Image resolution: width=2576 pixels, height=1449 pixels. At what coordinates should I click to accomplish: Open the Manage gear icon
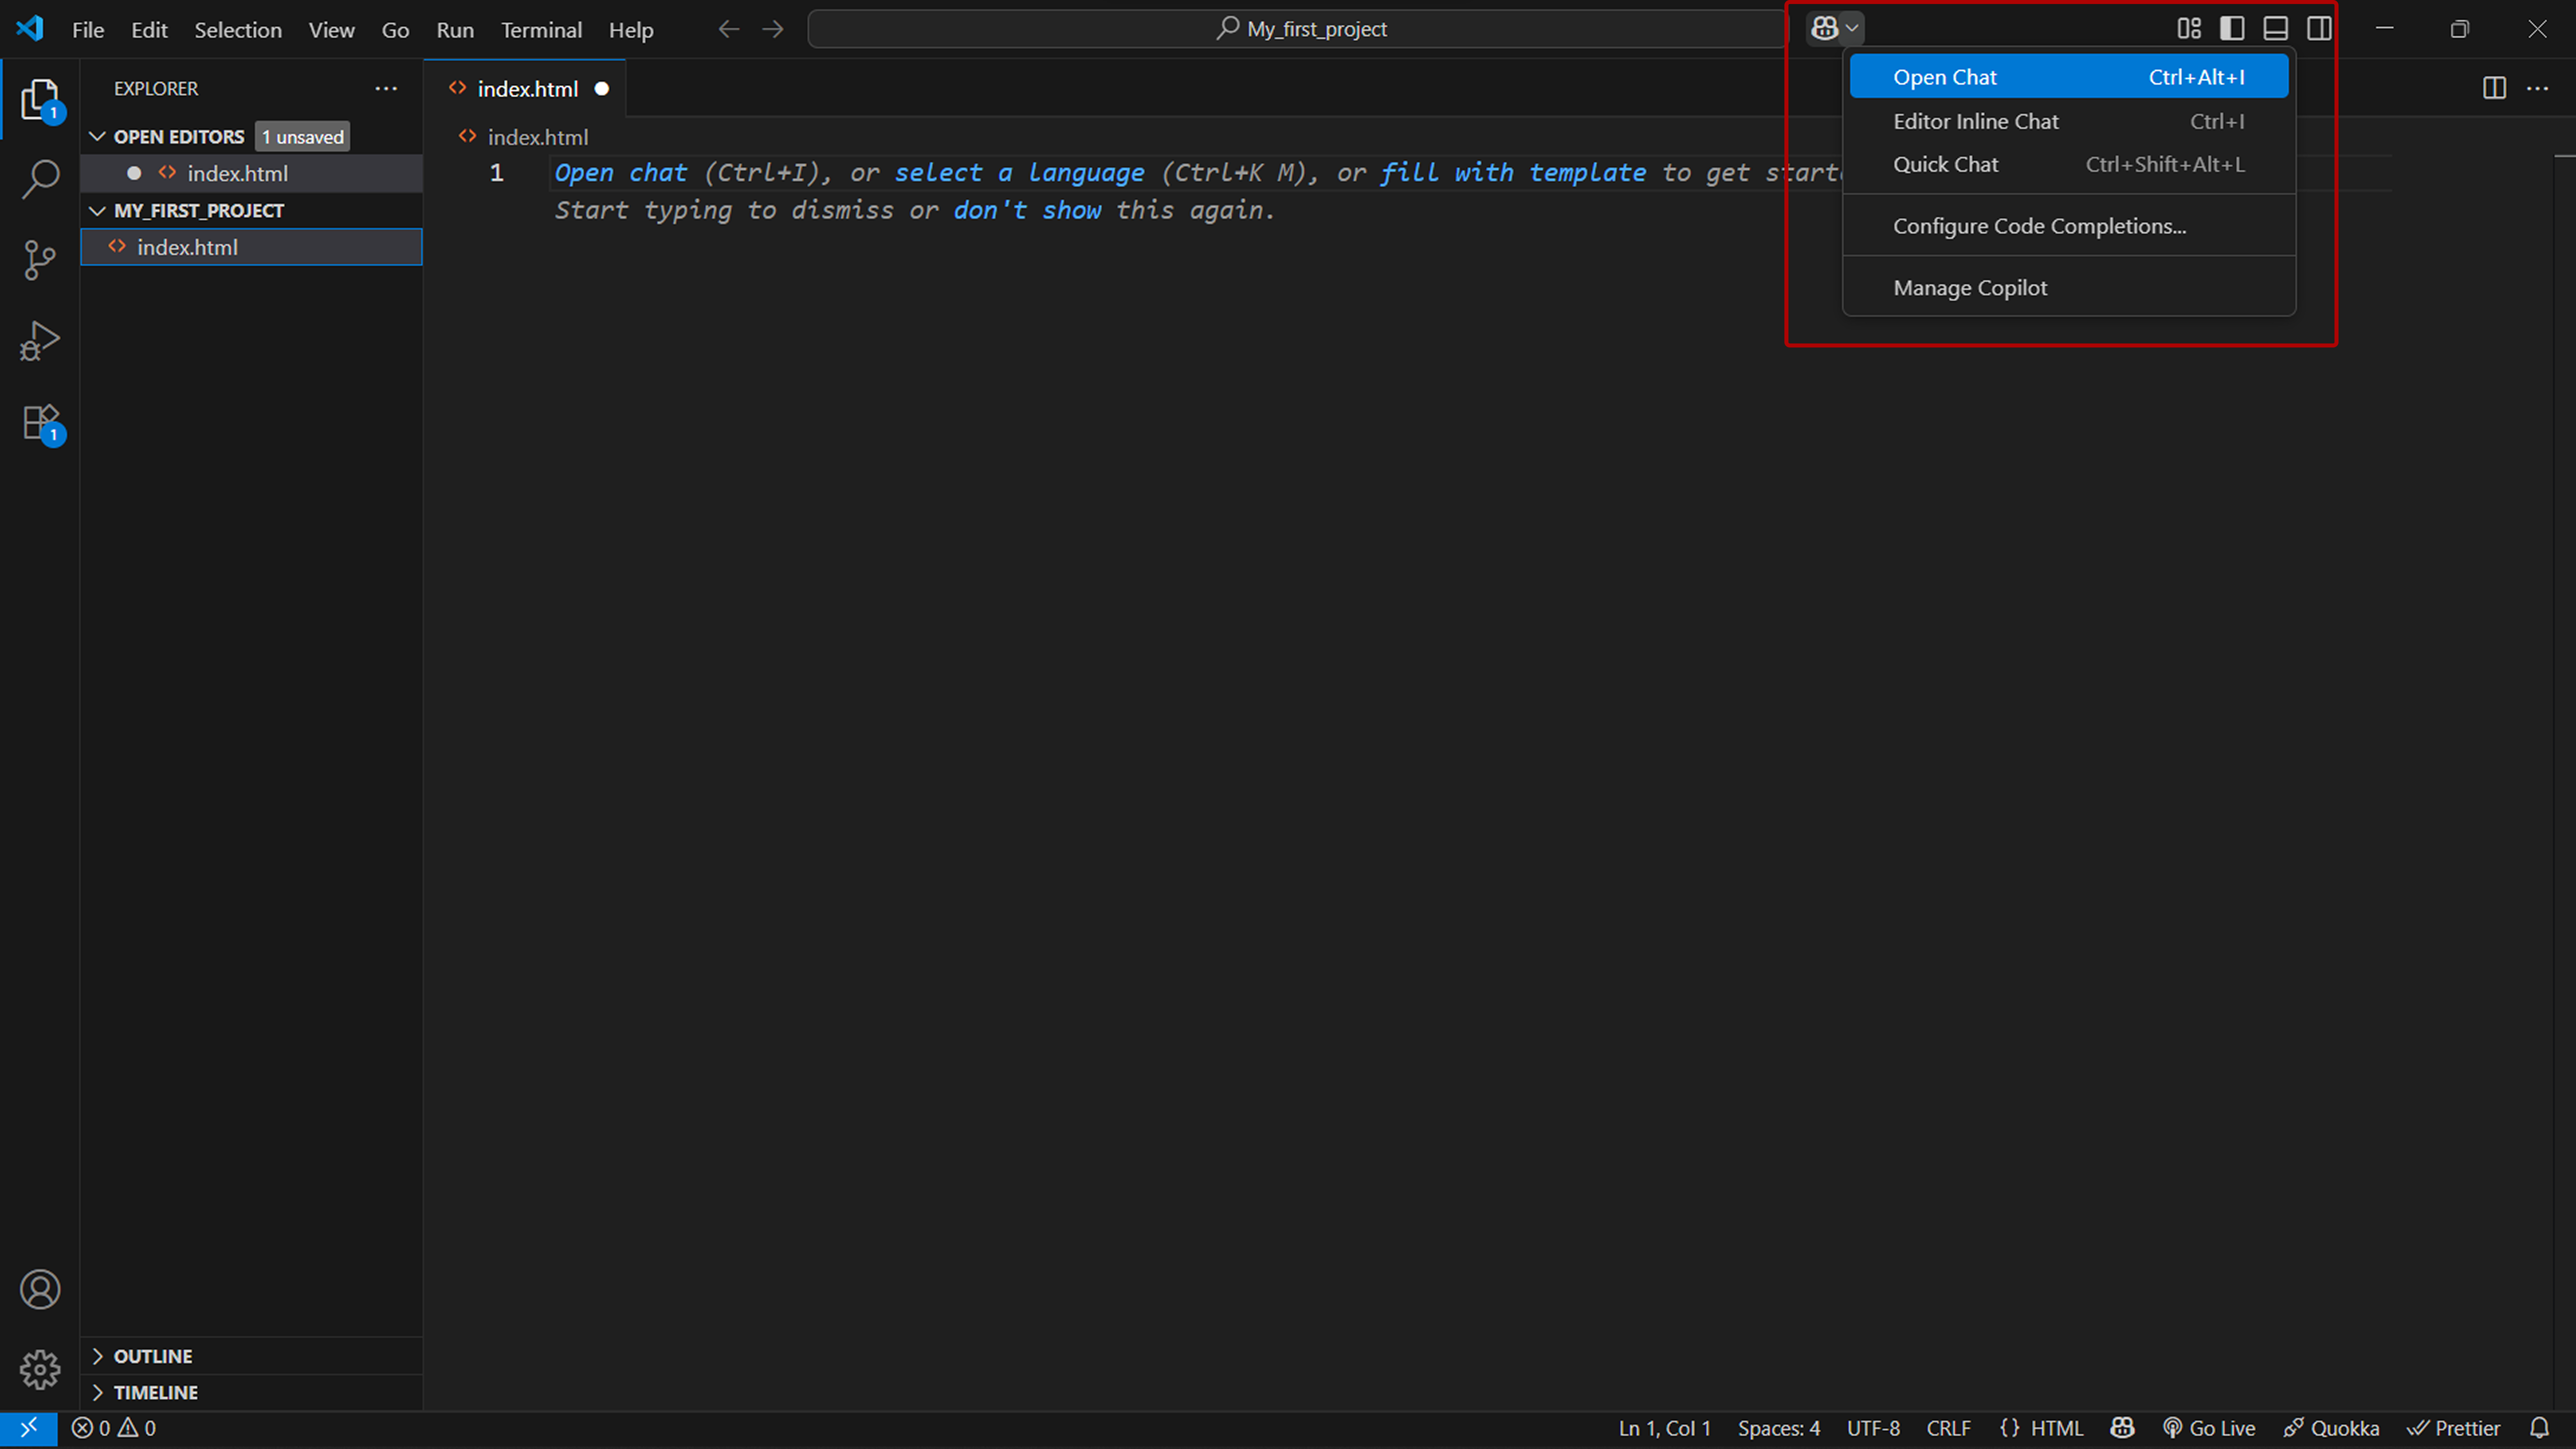click(x=40, y=1369)
